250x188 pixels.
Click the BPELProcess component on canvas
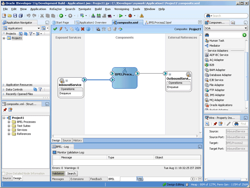(125, 78)
